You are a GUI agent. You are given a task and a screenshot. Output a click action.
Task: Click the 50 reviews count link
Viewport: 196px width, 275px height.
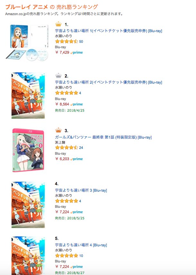[81, 41]
